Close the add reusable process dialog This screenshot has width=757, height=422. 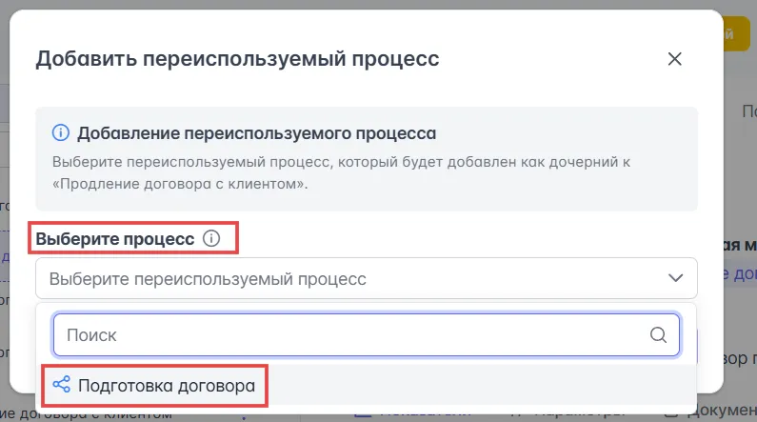click(674, 58)
